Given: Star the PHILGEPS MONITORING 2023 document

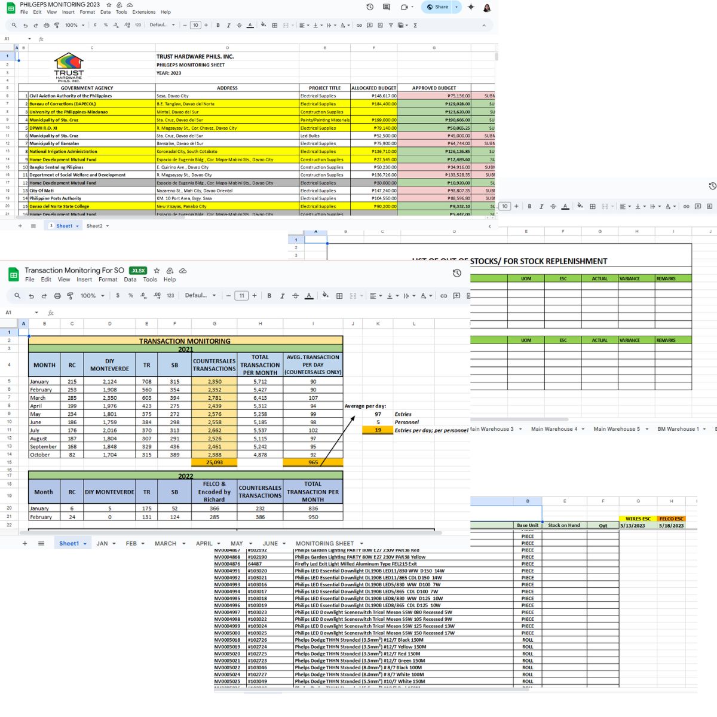Looking at the screenshot, I should coord(110,5).
